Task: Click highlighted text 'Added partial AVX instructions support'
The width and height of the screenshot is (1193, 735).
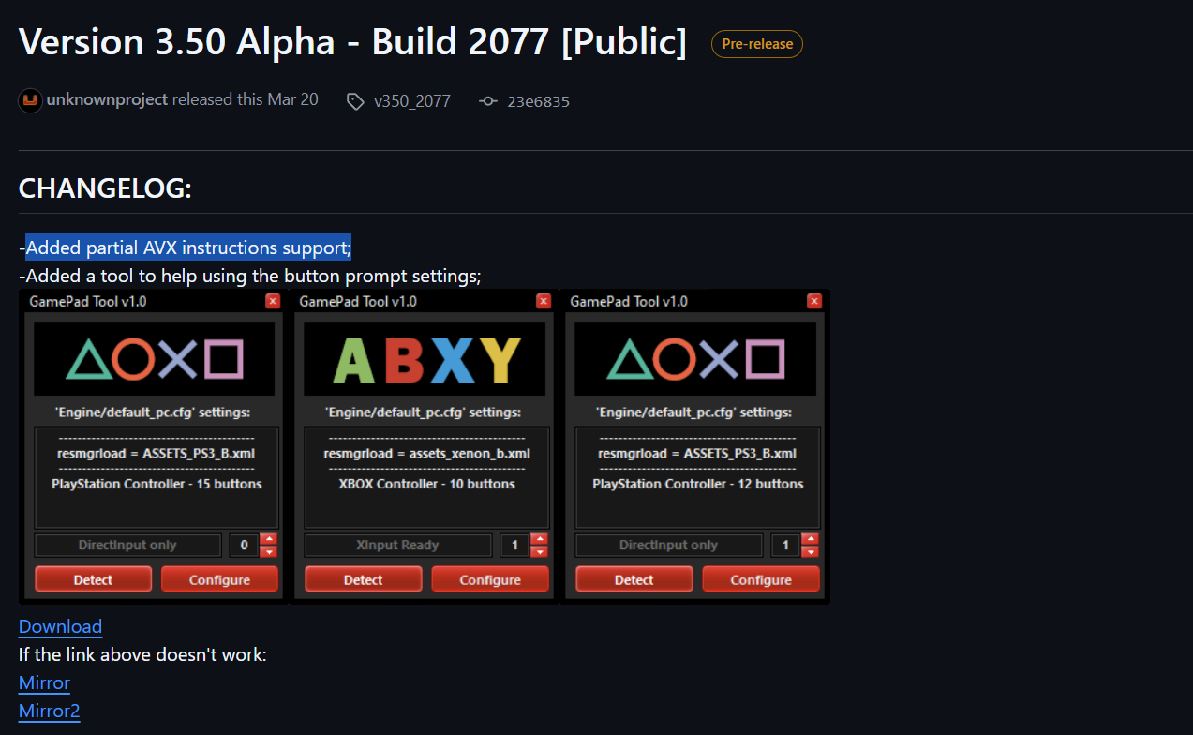Action: 187,247
